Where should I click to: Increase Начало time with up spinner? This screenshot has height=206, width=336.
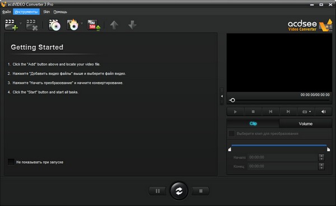click(321, 156)
